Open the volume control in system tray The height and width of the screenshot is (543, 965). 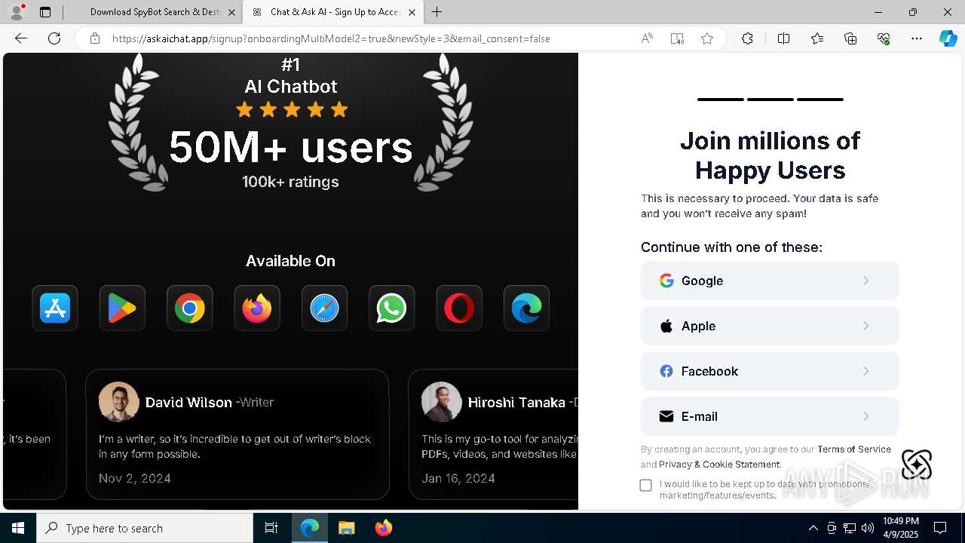[x=868, y=528]
